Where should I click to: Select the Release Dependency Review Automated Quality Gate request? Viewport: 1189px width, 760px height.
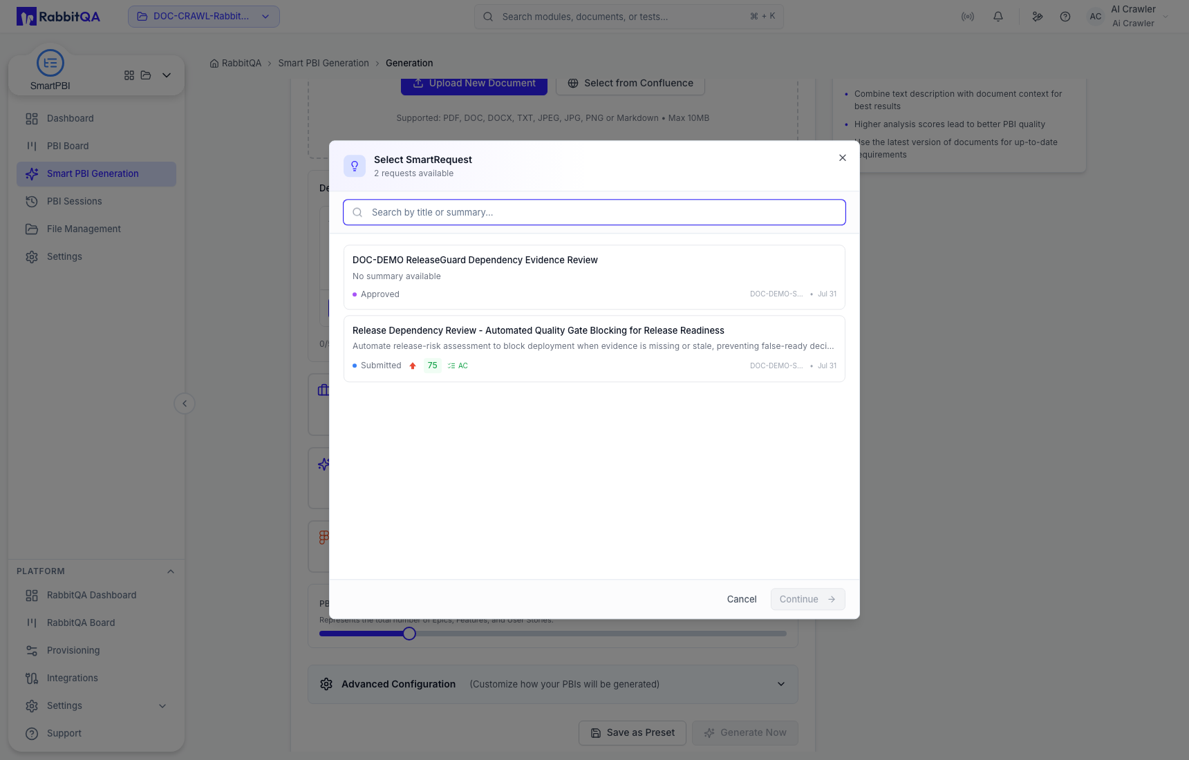594,349
